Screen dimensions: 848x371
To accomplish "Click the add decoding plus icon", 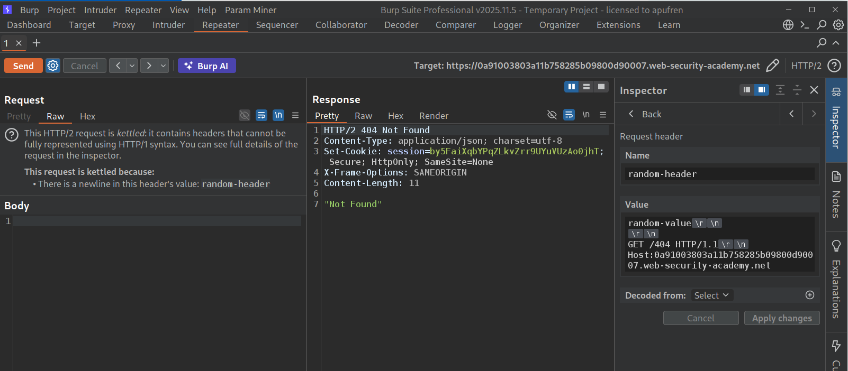I will [809, 295].
